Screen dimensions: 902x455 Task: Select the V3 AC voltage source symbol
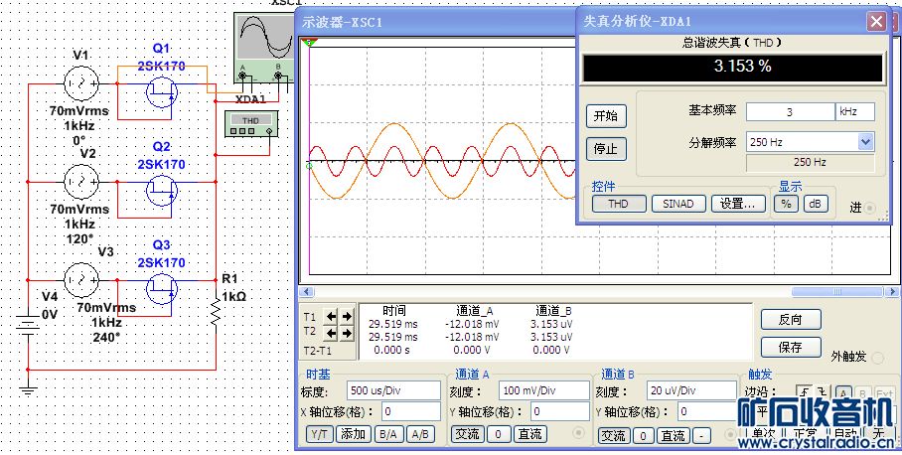[80, 280]
